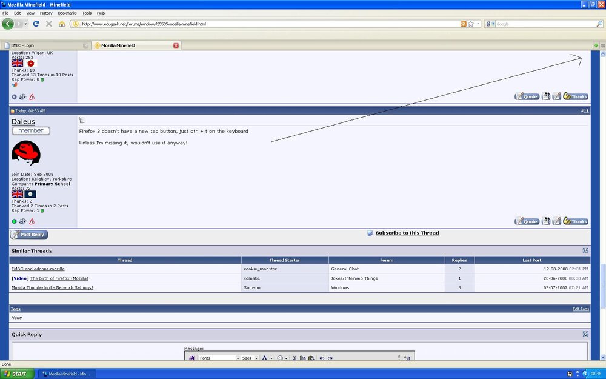Open the Sizes dropdown in Quick Reply

(250, 358)
